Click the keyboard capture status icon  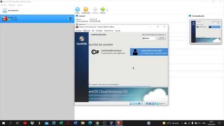tap(158, 104)
